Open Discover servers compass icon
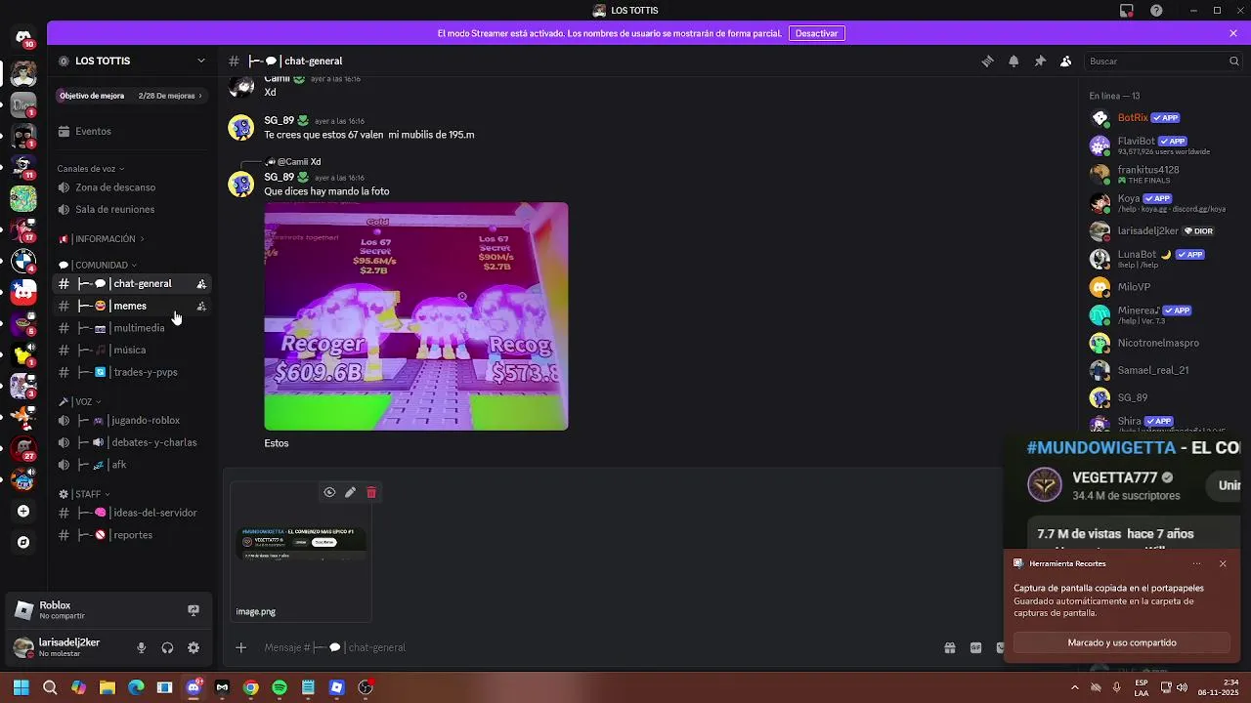 click(23, 542)
